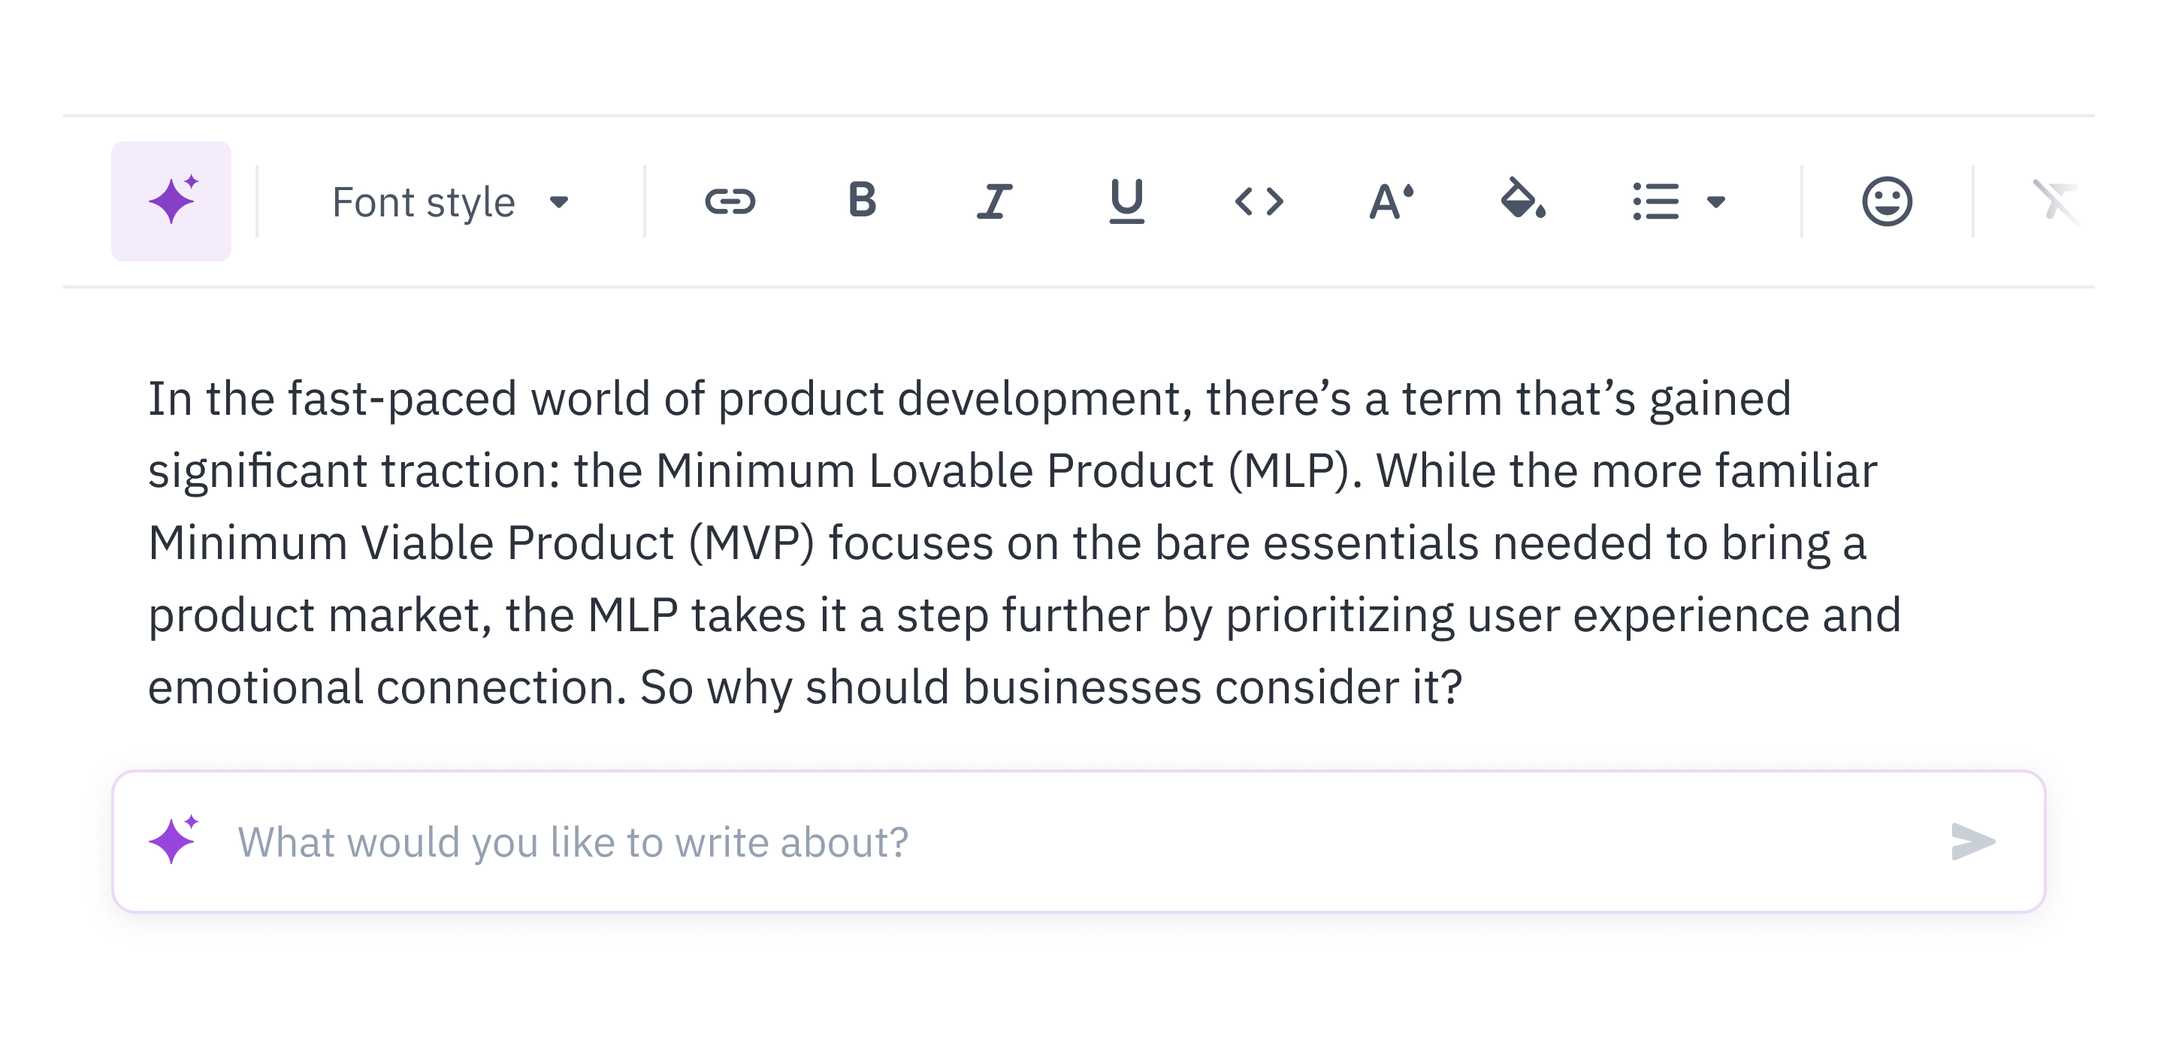2158x1049 pixels.
Task: Click the AI prompt input field
Action: coord(1078,841)
